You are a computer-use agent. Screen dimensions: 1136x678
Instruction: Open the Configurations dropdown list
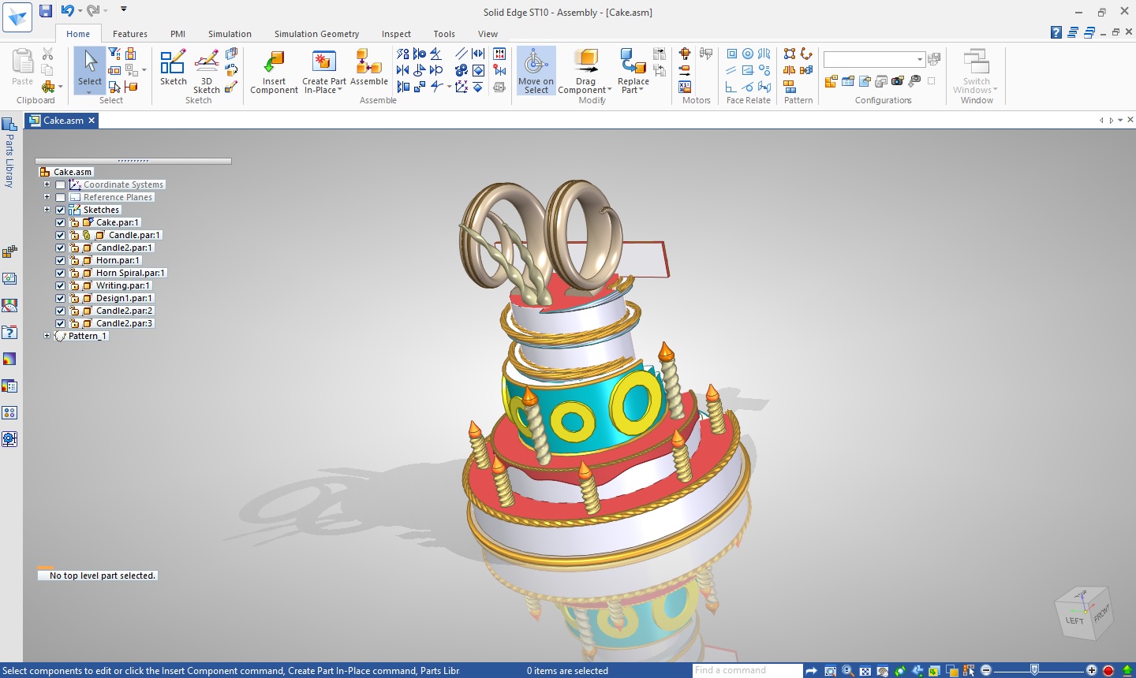pyautogui.click(x=920, y=60)
